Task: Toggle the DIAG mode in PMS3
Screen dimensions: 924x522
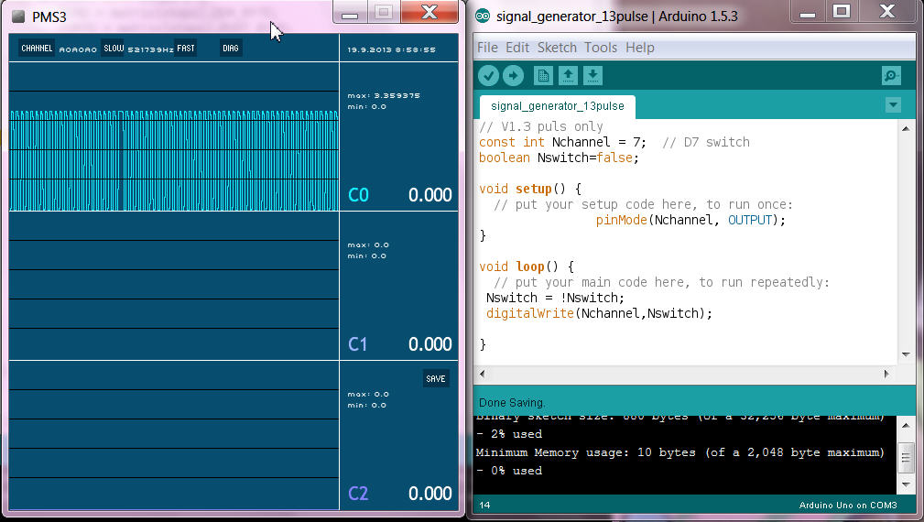Action: coord(231,49)
